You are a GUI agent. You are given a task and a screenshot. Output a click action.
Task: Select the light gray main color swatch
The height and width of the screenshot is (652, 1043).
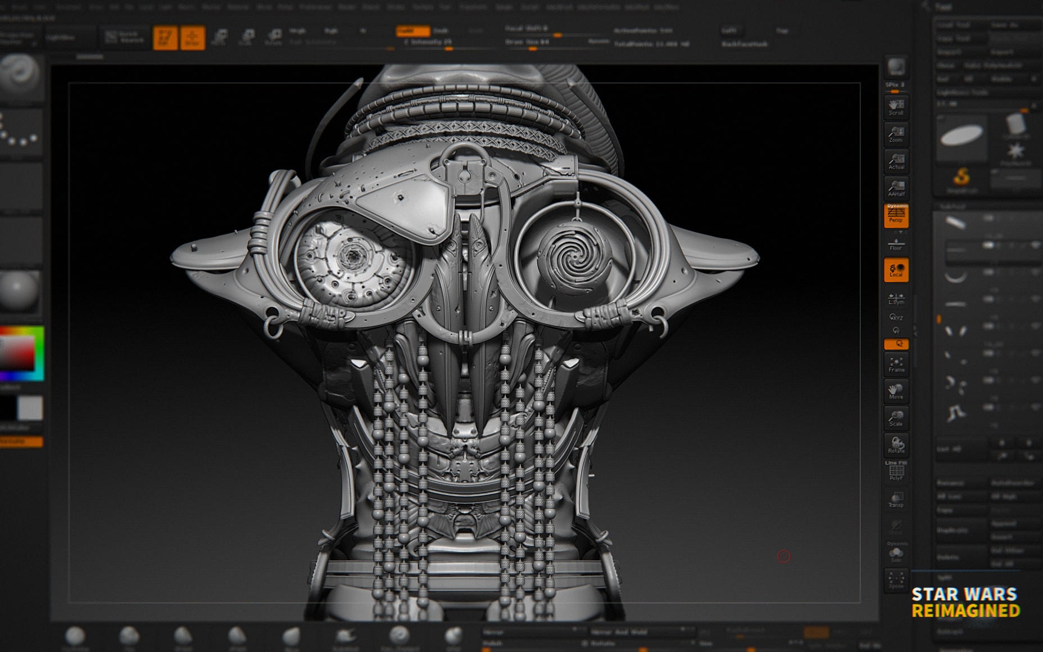coord(30,408)
